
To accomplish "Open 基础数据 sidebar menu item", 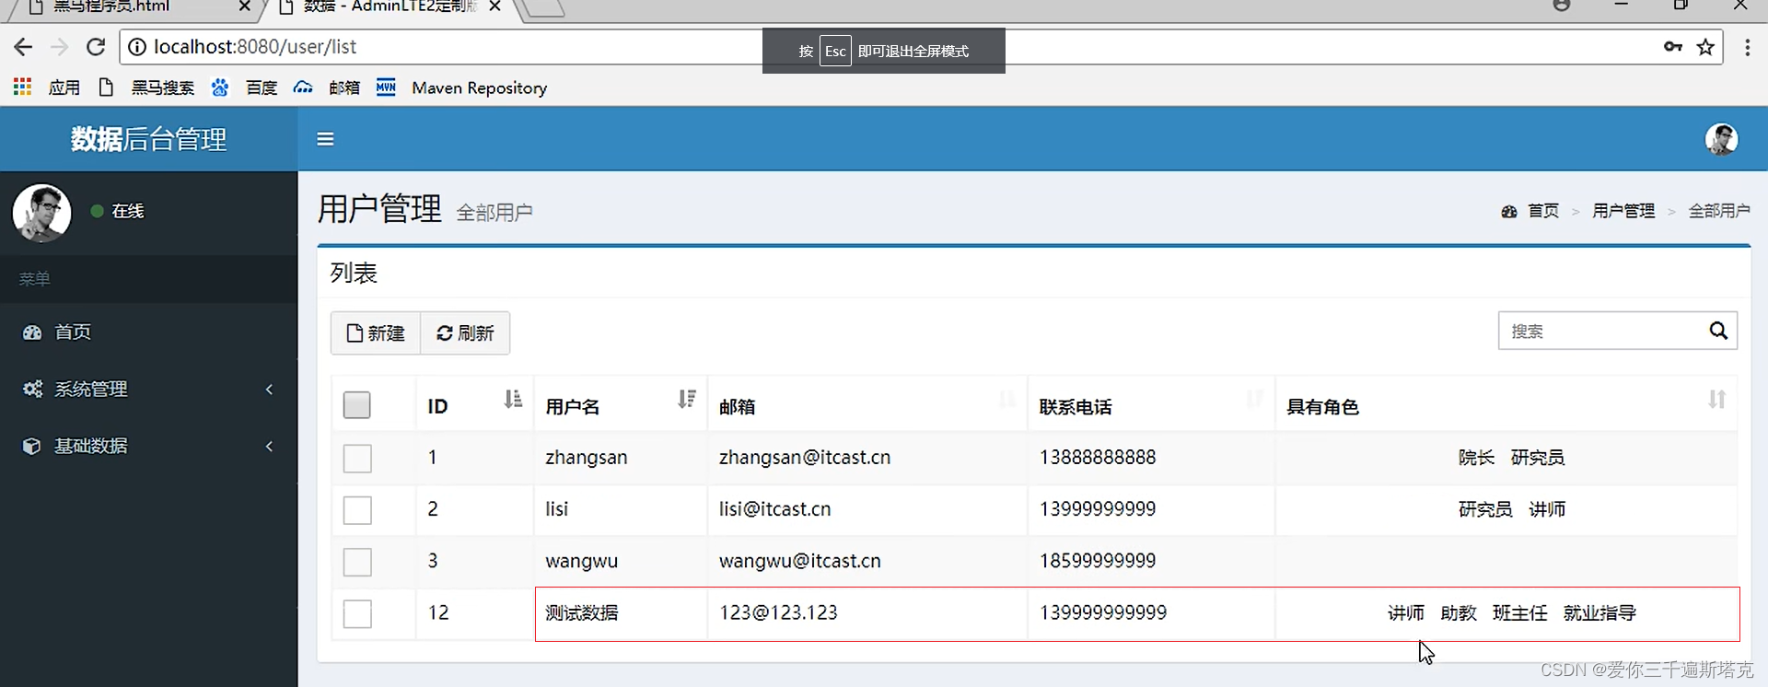I will 148,447.
